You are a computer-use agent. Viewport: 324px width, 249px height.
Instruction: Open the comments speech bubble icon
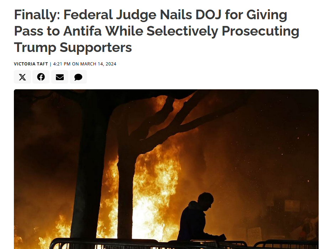(78, 77)
